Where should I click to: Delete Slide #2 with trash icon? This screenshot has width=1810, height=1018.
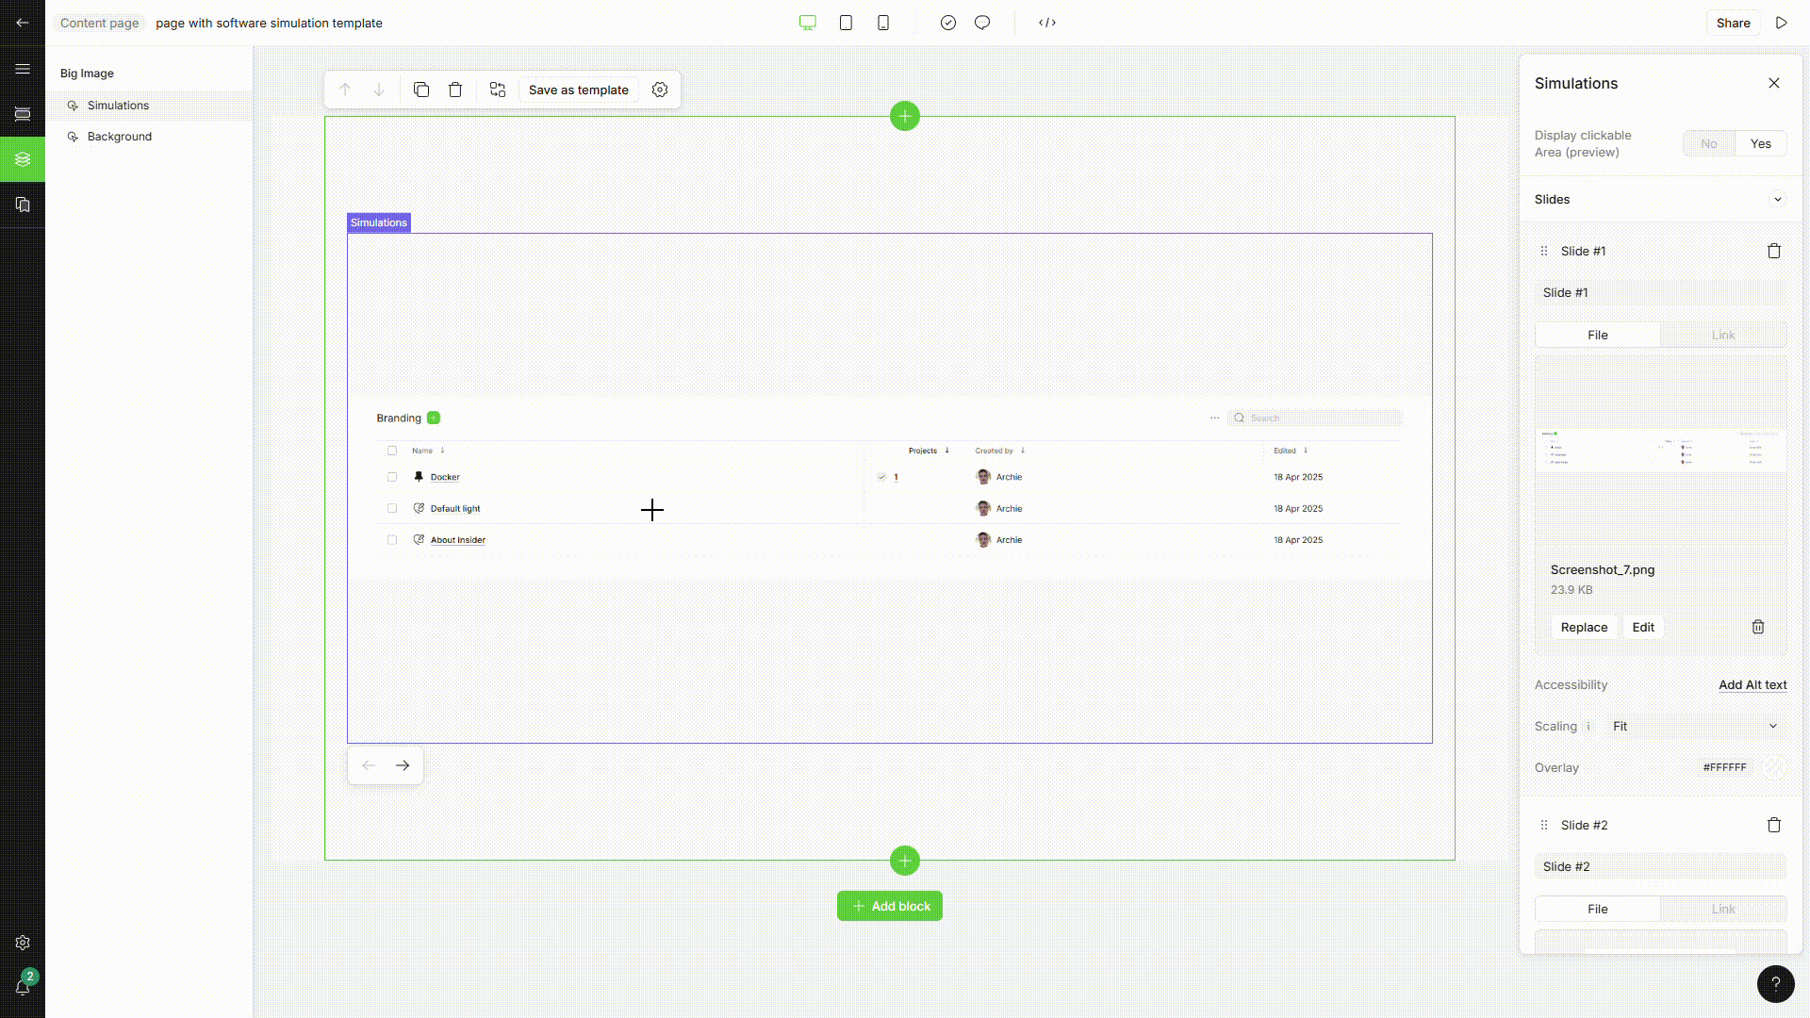[1773, 825]
